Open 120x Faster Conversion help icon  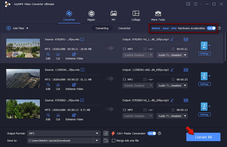[x=159, y=133]
